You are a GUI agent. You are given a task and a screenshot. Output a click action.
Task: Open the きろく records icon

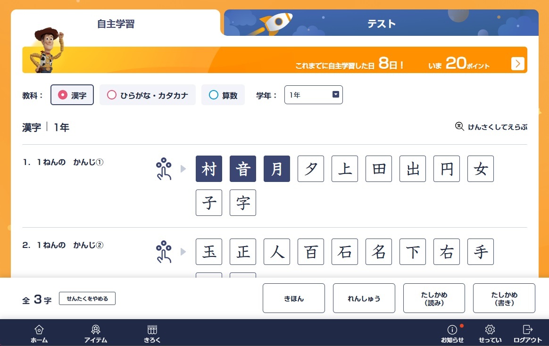pos(152,330)
